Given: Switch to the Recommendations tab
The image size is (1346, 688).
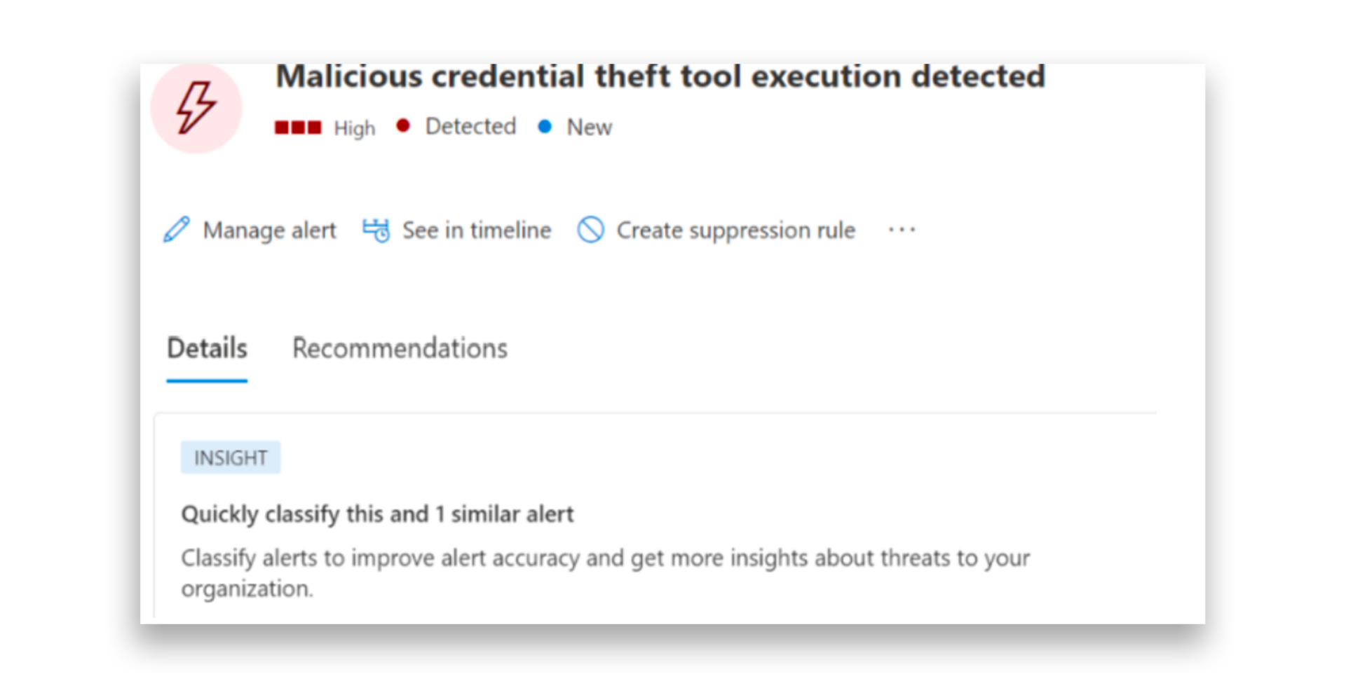Looking at the screenshot, I should click(x=400, y=348).
